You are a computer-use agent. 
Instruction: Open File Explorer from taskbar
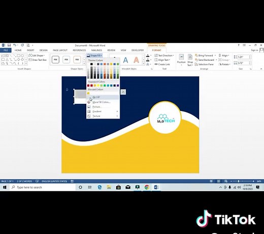click(109, 187)
